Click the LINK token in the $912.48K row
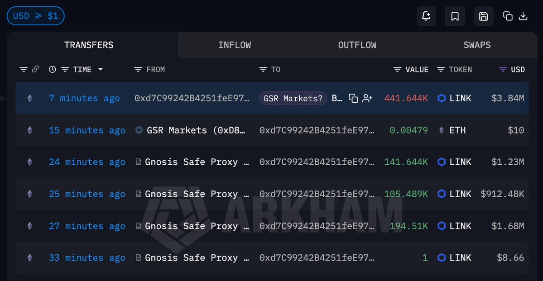Viewport: 543px width, 281px height. 454,194
